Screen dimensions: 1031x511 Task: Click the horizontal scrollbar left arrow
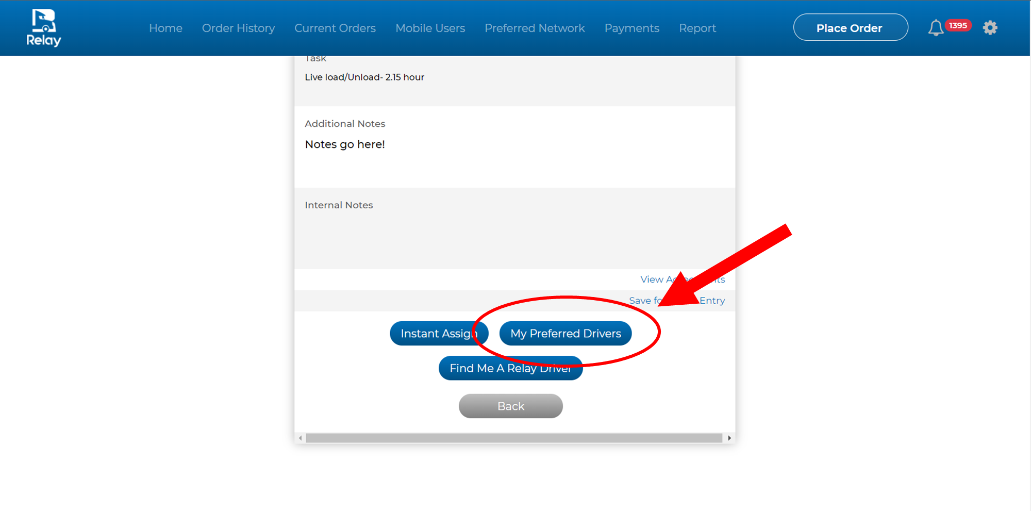coord(301,438)
